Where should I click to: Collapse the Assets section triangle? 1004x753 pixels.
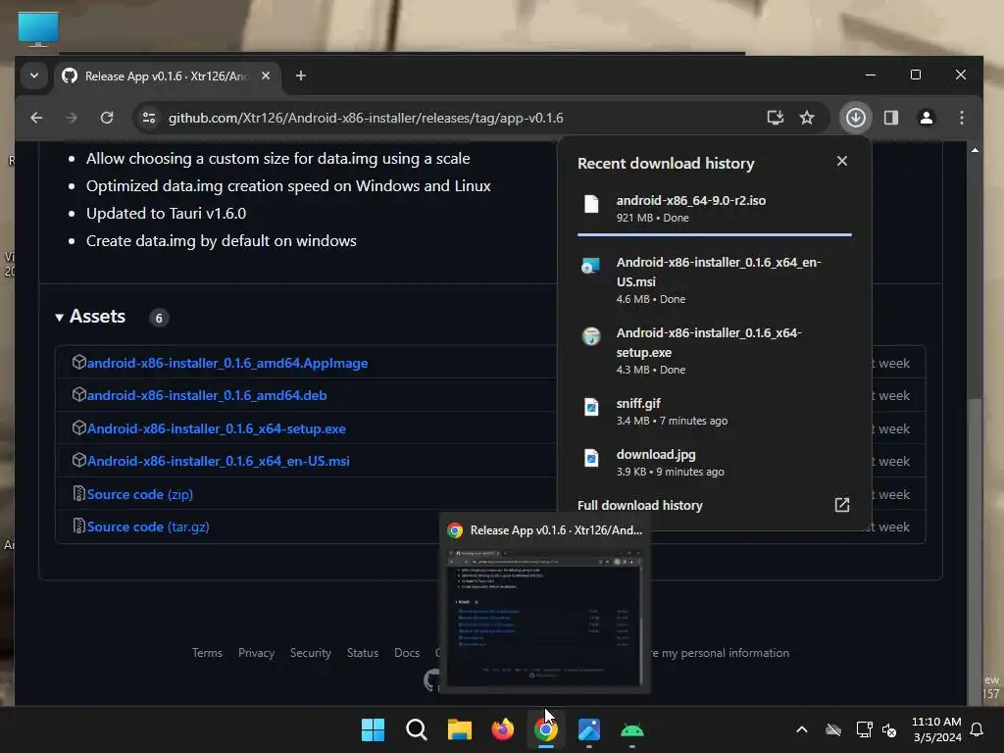[60, 317]
